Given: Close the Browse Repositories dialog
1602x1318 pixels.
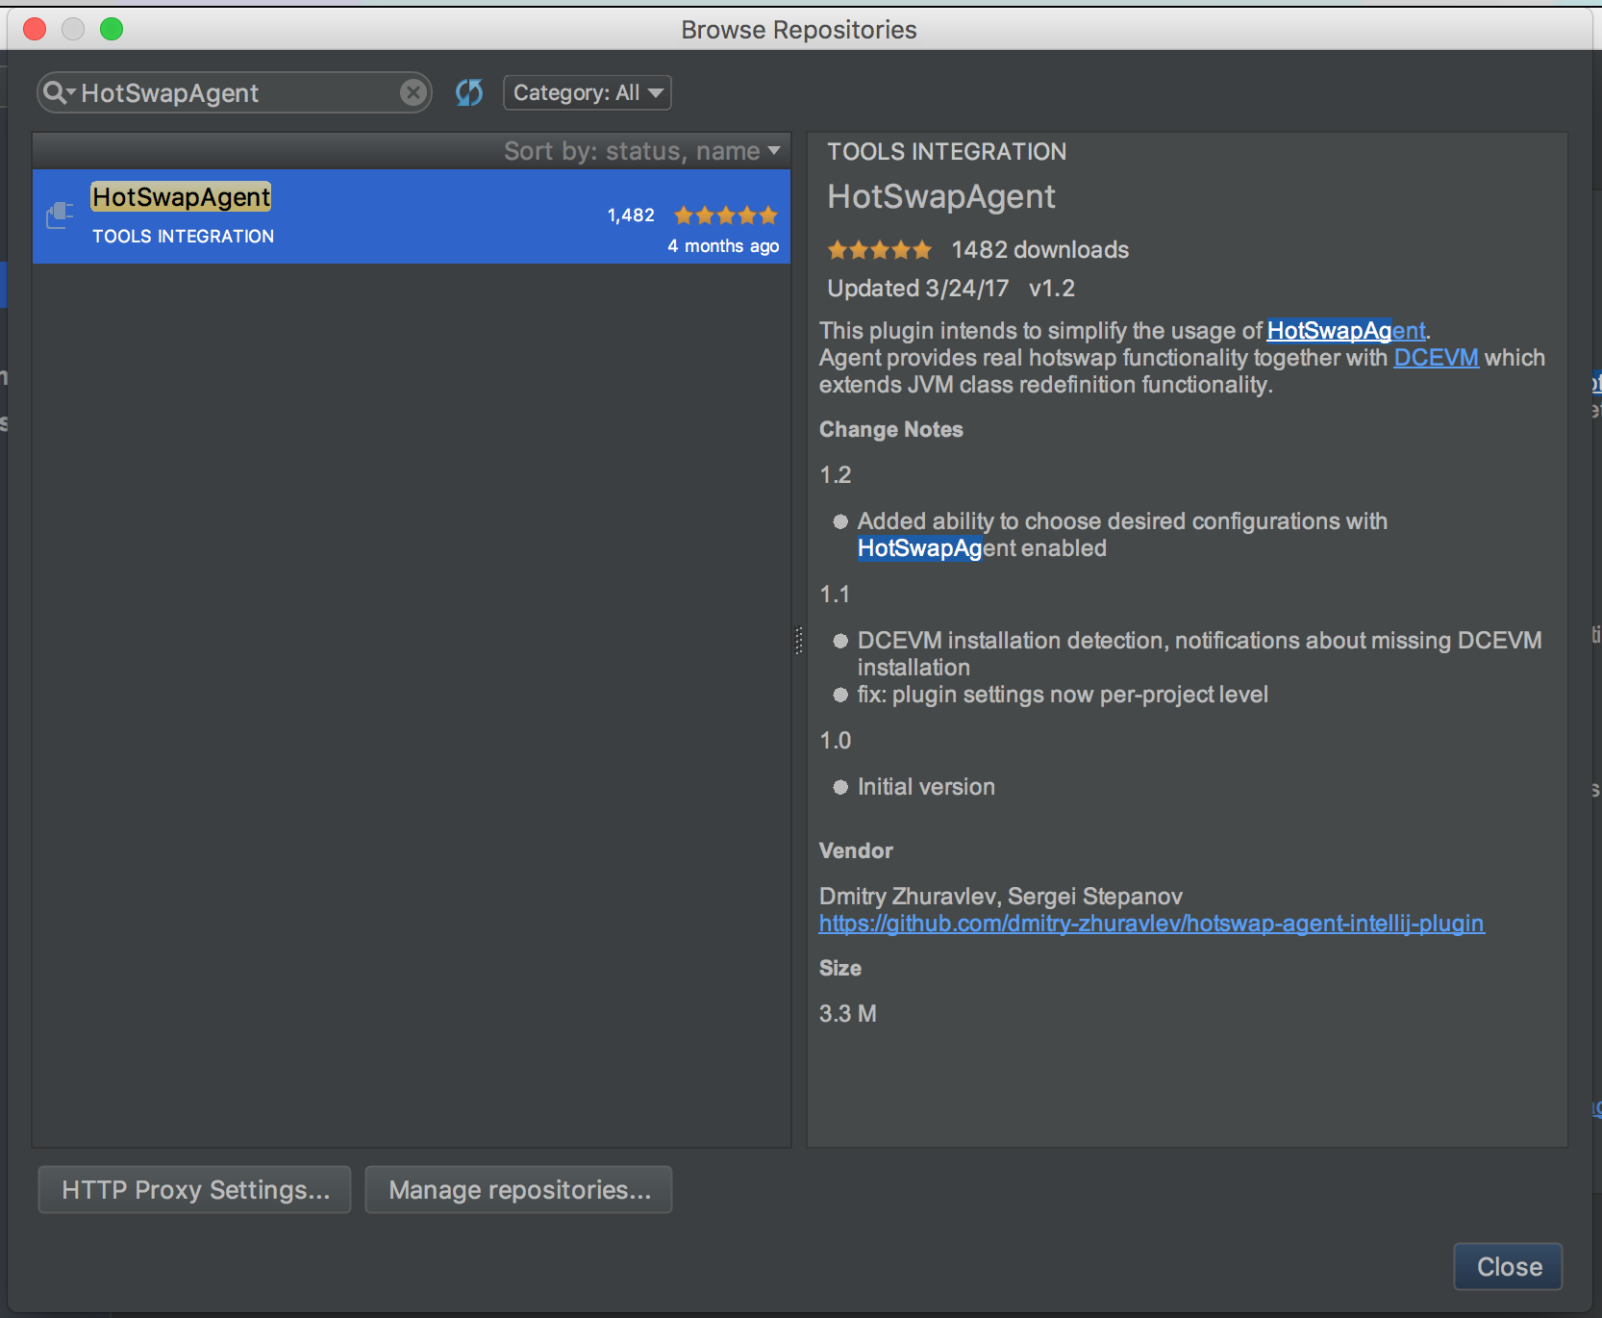Looking at the screenshot, I should tap(1509, 1267).
